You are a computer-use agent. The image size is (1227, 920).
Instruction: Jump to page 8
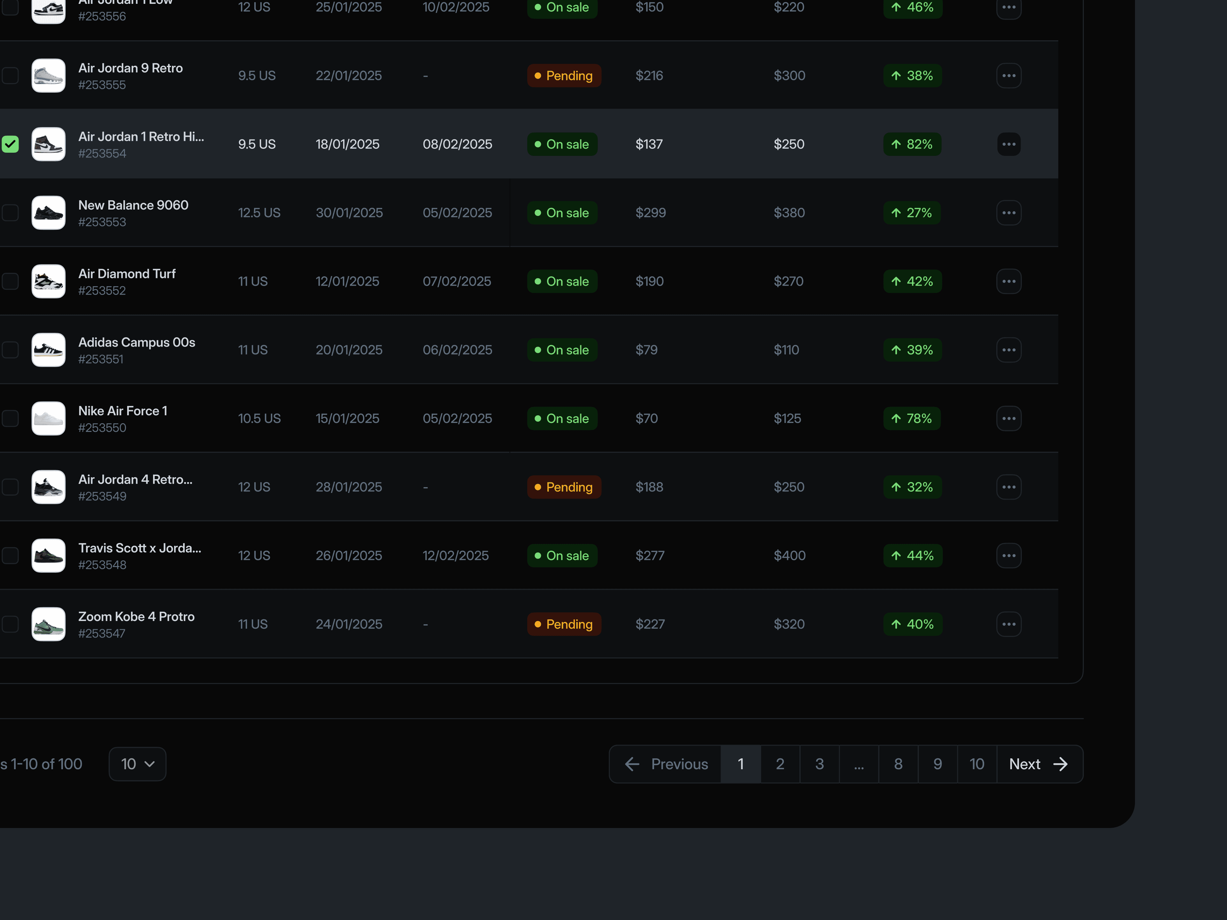coord(898,764)
